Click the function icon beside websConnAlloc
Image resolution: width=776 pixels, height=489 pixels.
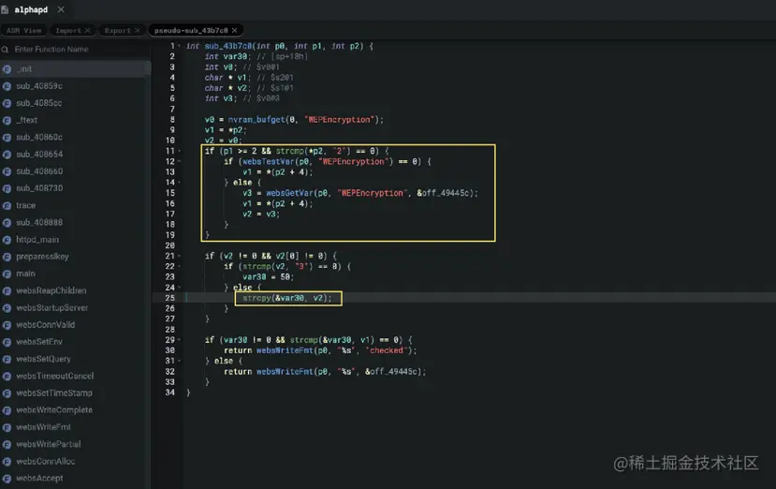pos(7,462)
